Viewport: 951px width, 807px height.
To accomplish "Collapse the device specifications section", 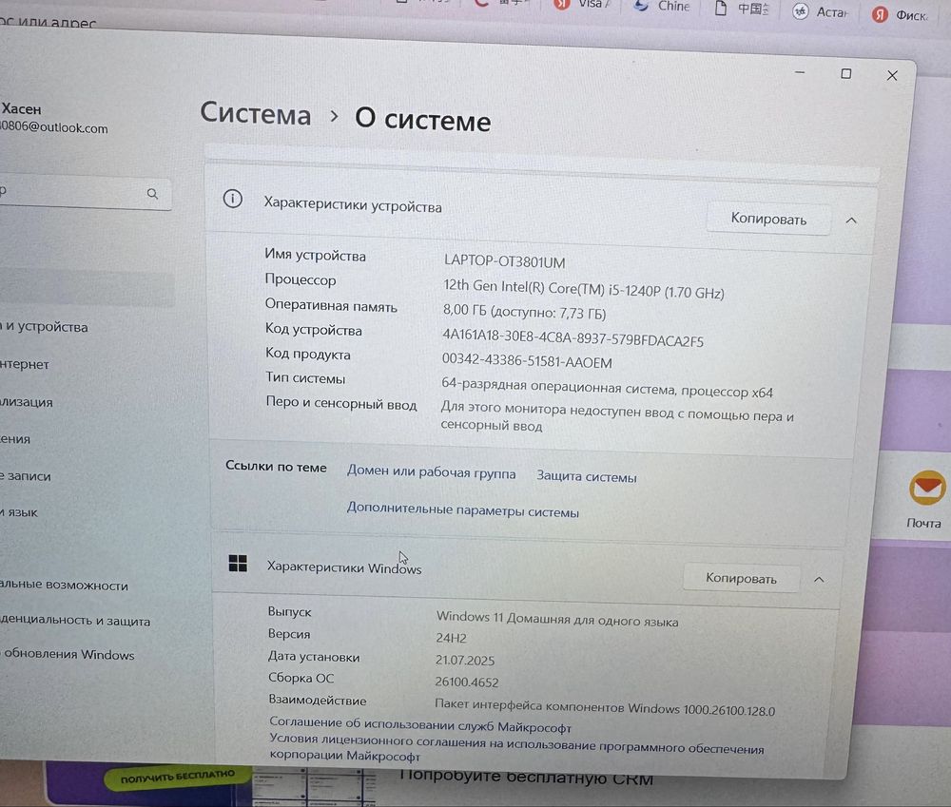I will click(851, 221).
